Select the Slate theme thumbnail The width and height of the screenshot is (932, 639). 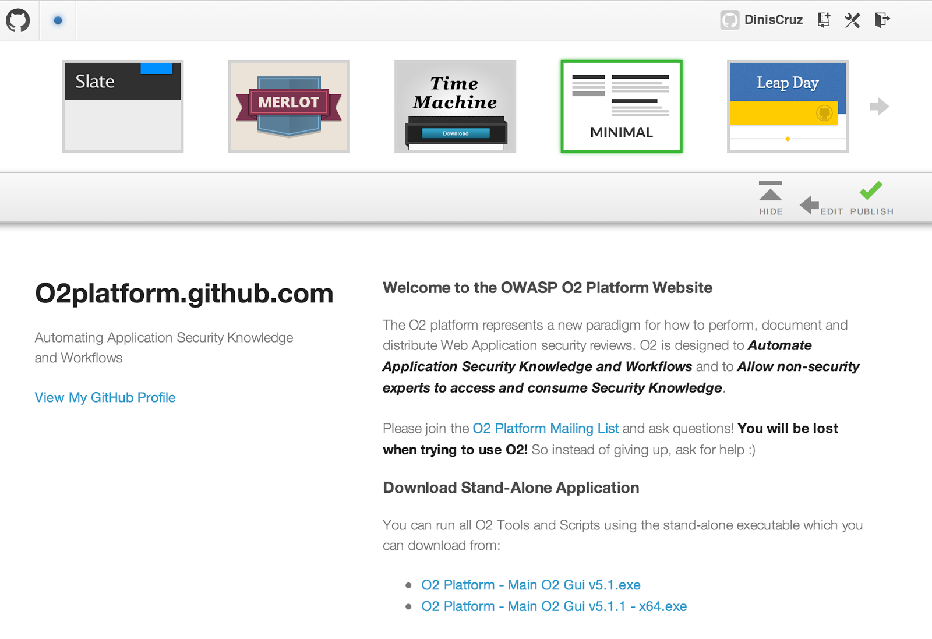click(123, 106)
